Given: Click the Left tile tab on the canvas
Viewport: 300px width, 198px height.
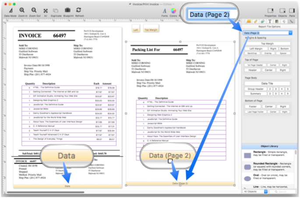Looking at the screenshot, I should (136, 29).
